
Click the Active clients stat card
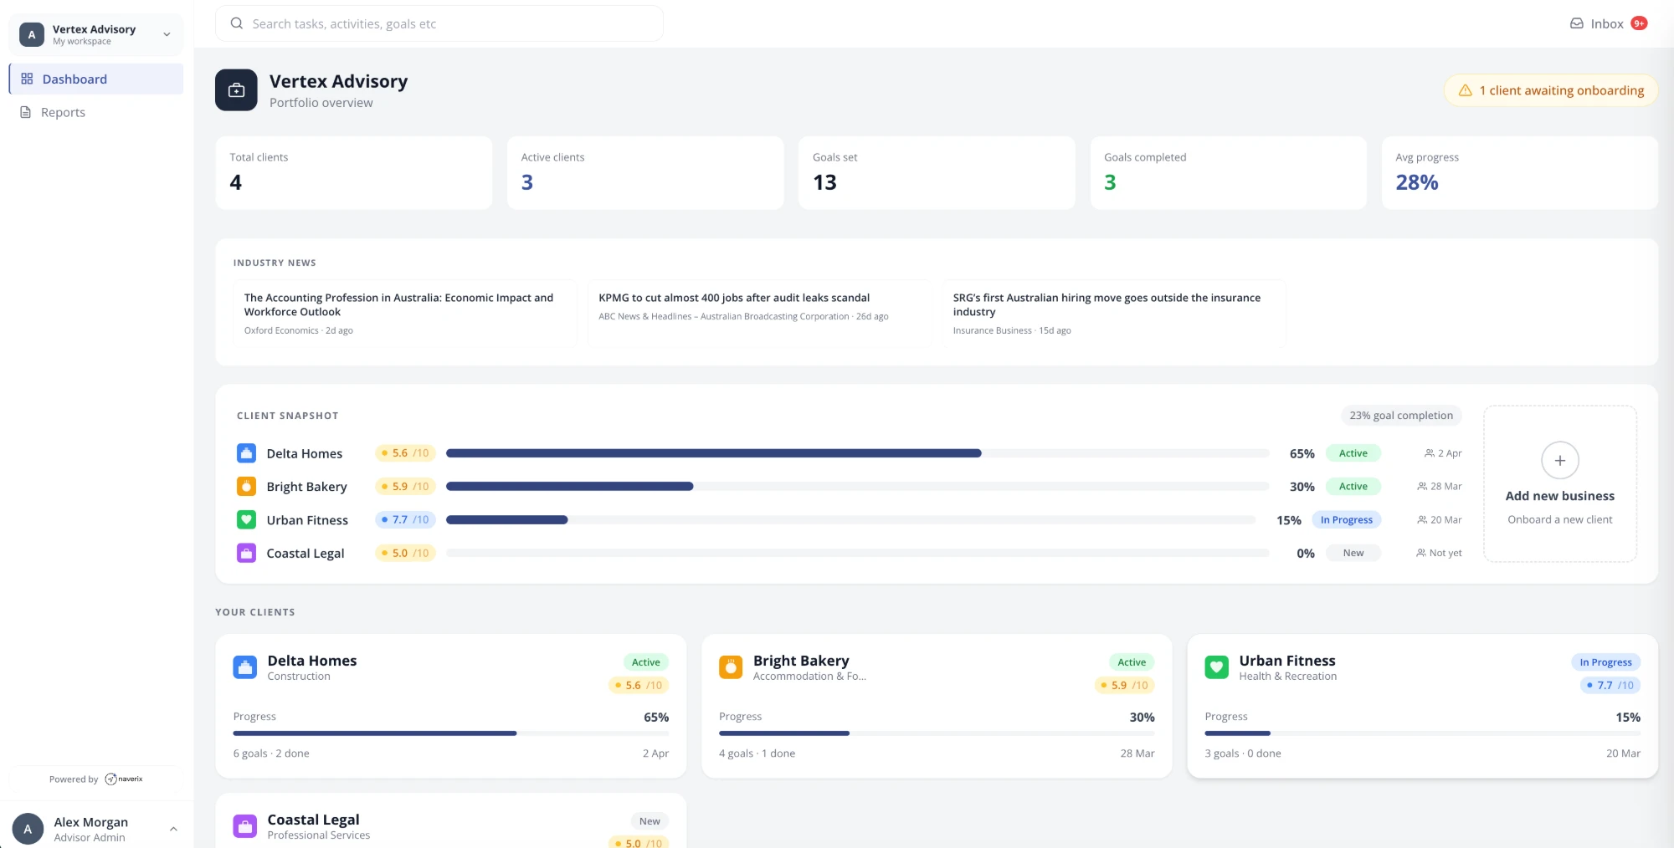tap(645, 173)
